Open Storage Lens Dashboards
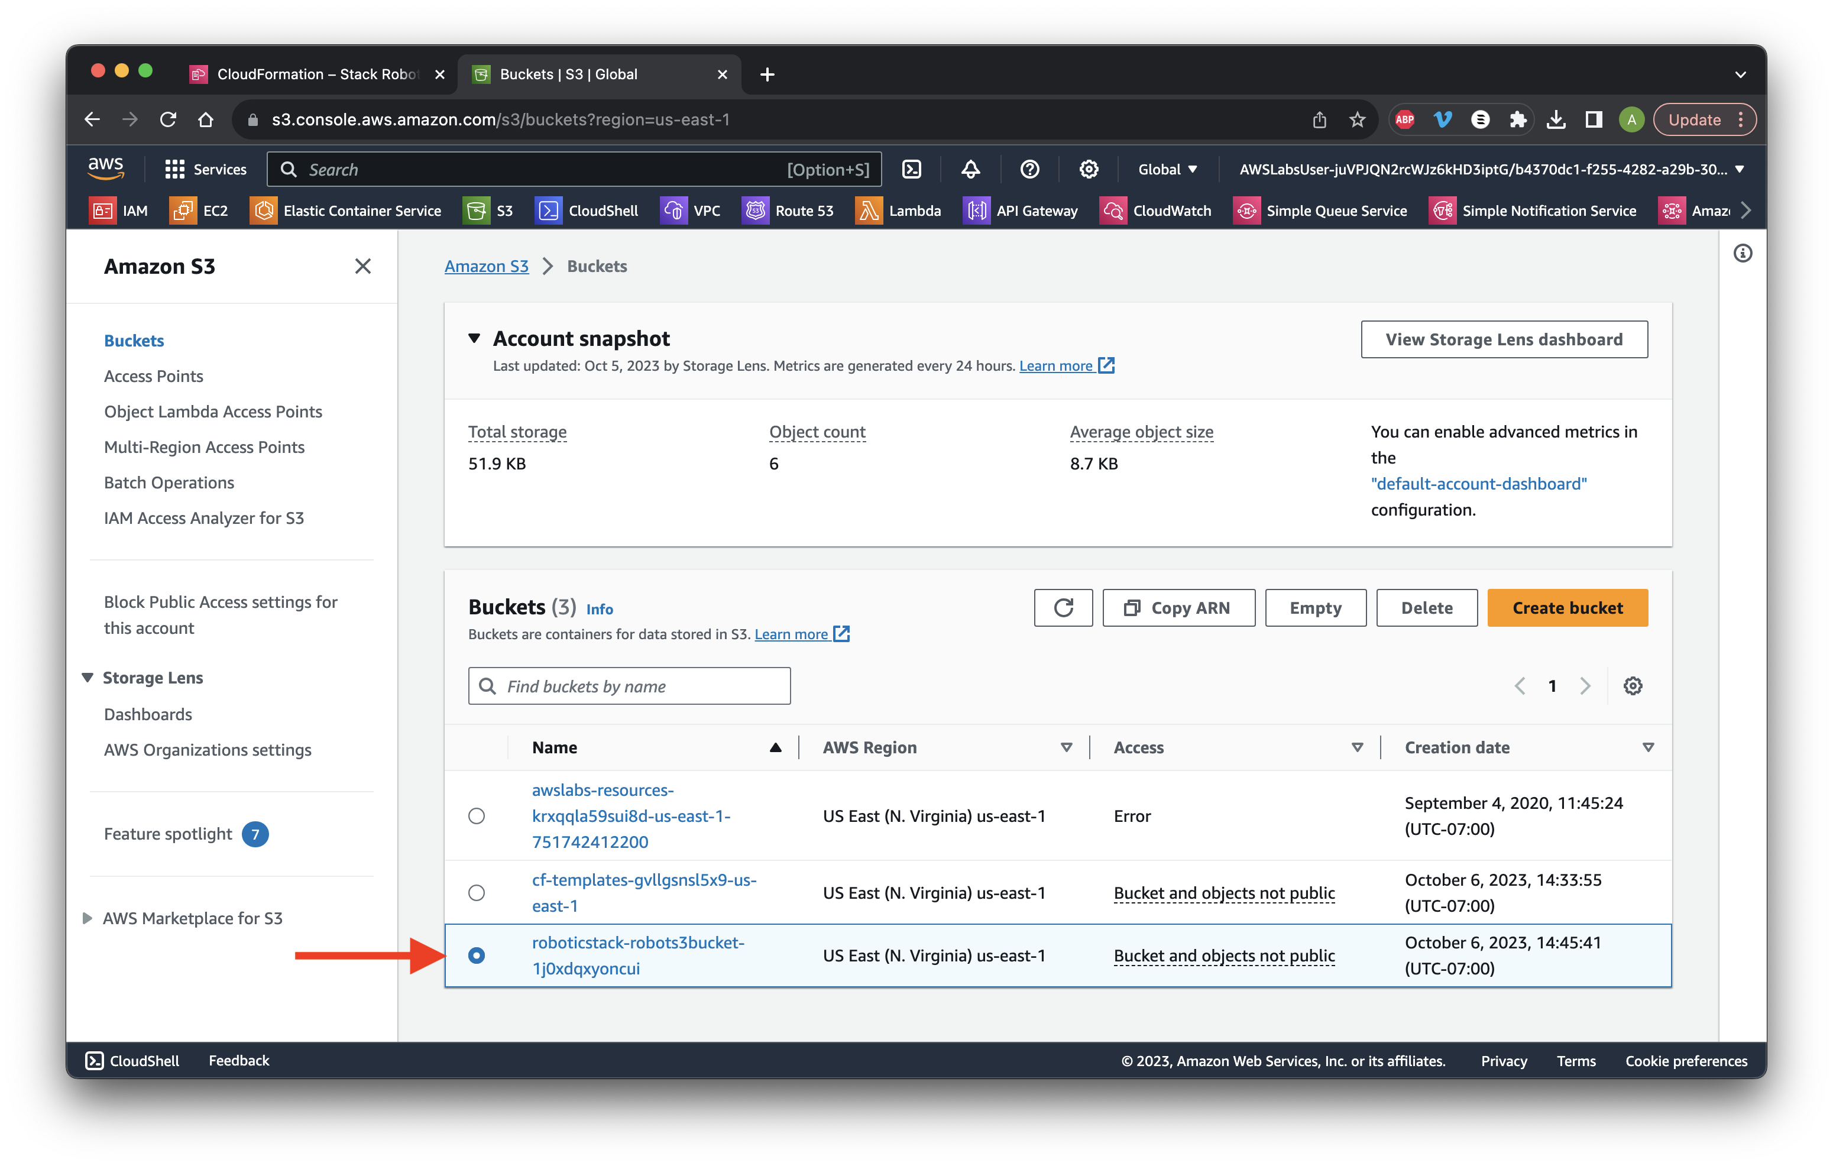The width and height of the screenshot is (1833, 1166). (148, 714)
